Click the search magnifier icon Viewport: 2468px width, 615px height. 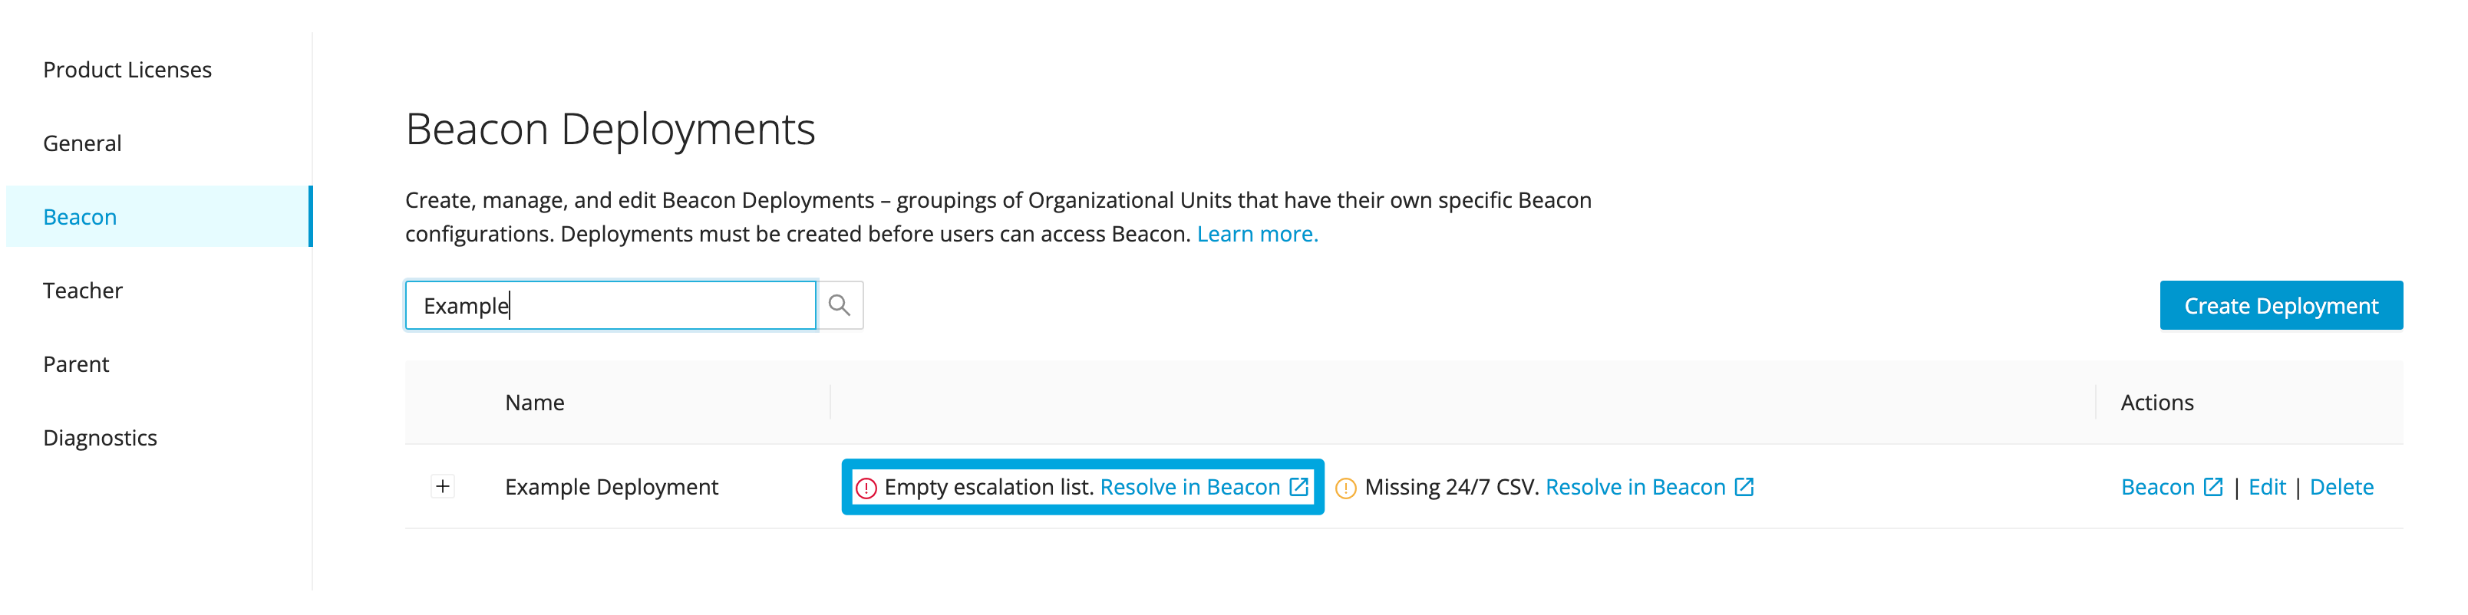(x=840, y=304)
